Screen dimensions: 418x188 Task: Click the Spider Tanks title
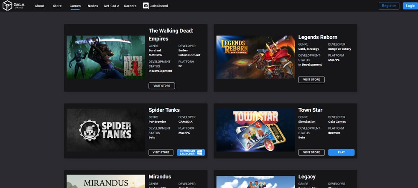(164, 110)
